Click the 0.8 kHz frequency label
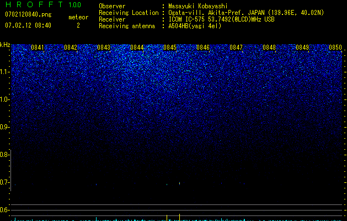This screenshot has width=347, height=221. tap(4, 155)
